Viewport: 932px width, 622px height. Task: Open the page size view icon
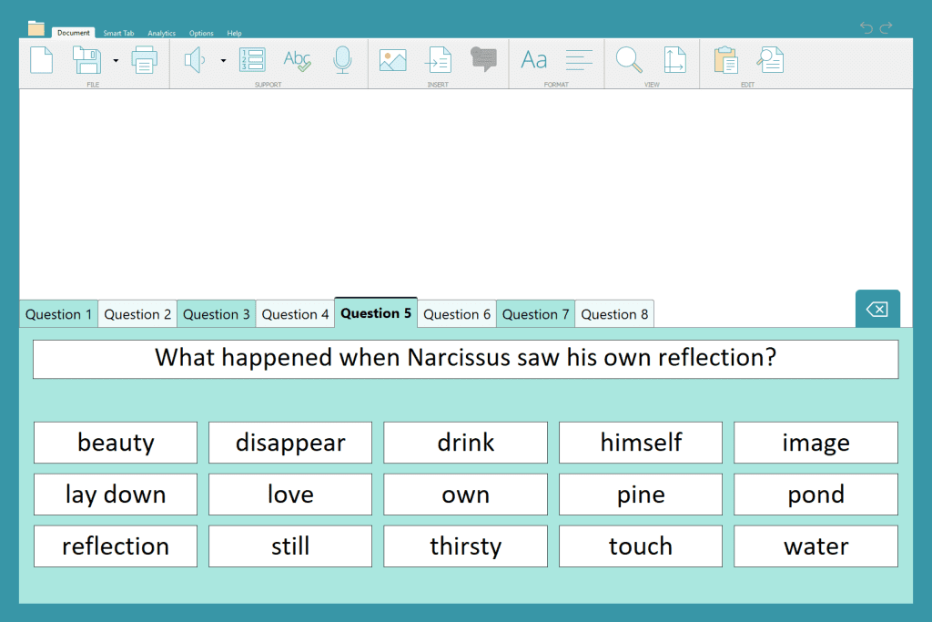(x=674, y=60)
